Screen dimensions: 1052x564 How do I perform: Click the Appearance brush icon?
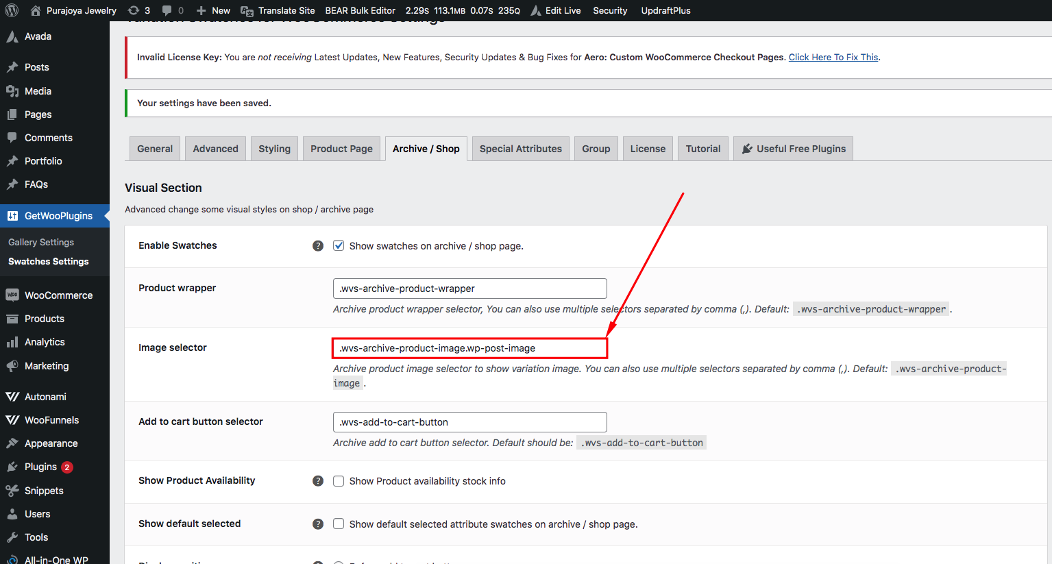coord(12,443)
